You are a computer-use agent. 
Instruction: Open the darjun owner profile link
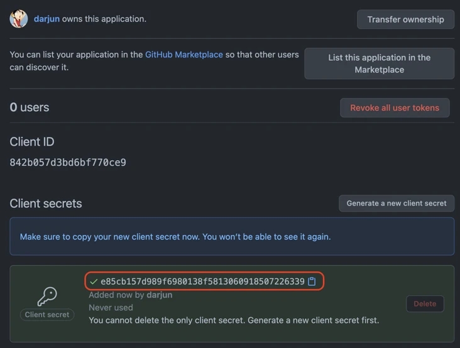47,19
